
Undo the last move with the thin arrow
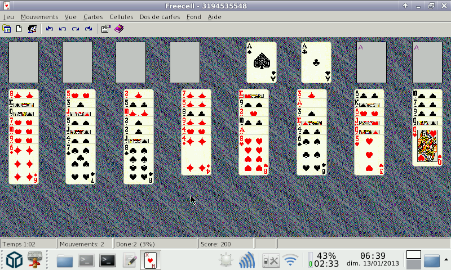coord(63,29)
